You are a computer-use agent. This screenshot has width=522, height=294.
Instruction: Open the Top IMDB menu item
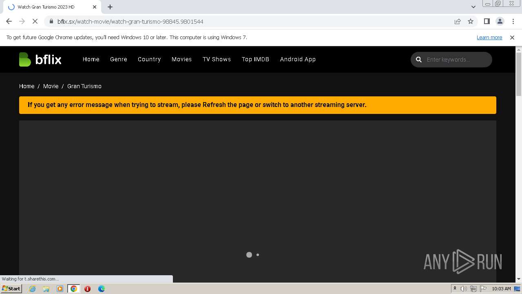click(255, 59)
